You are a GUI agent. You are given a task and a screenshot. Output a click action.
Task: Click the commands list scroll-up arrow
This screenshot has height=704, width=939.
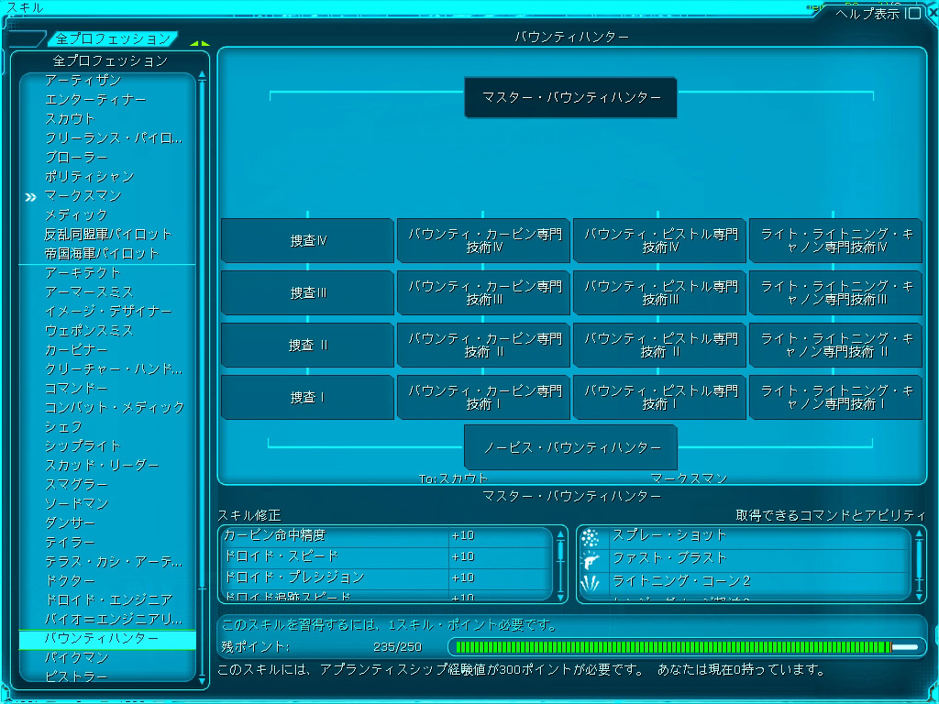(x=920, y=533)
